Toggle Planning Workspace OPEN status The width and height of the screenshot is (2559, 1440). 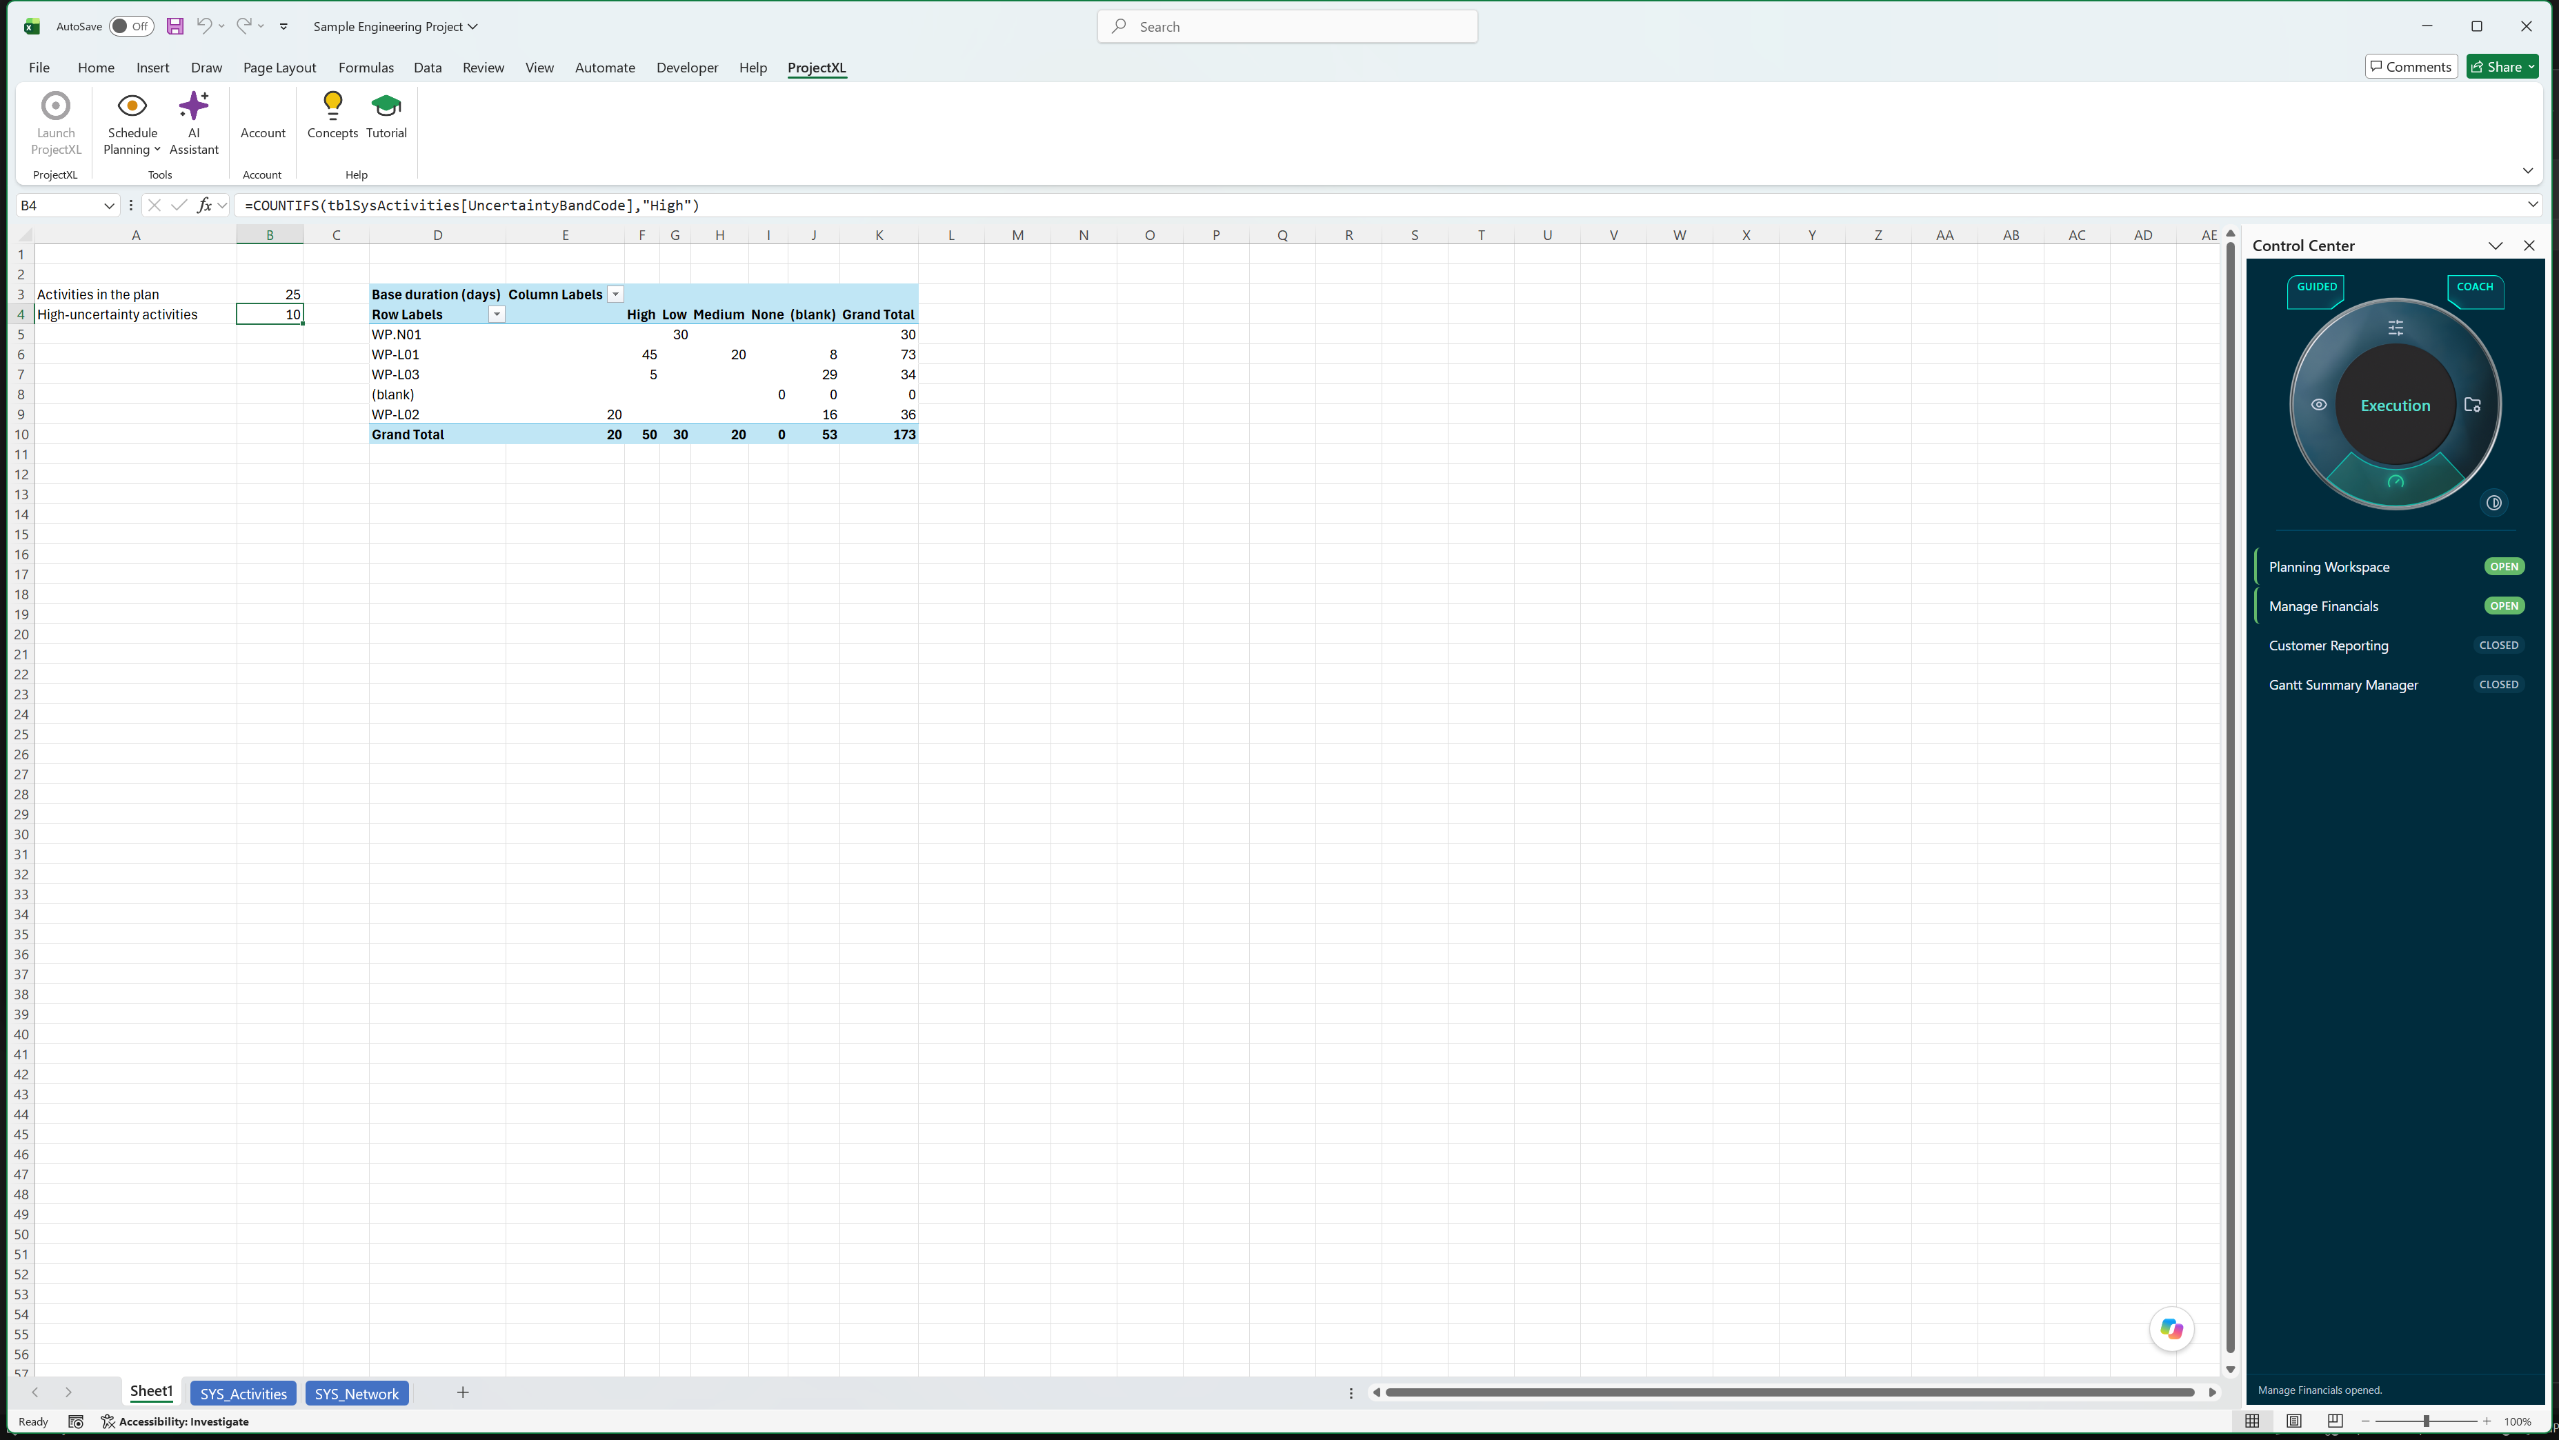coord(2503,567)
